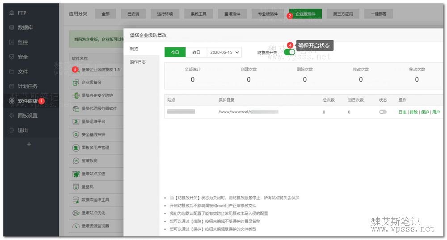Go to 监控 monitoring in the sidebar
The width and height of the screenshot is (447, 240).
pos(22,42)
